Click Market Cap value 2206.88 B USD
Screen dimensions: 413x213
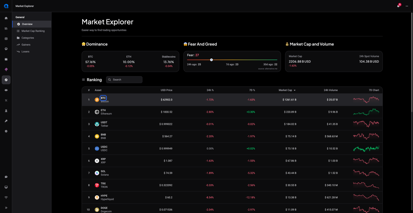point(300,61)
